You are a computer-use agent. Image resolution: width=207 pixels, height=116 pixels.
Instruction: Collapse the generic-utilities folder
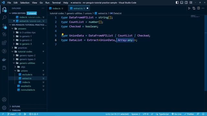(x=27, y=63)
